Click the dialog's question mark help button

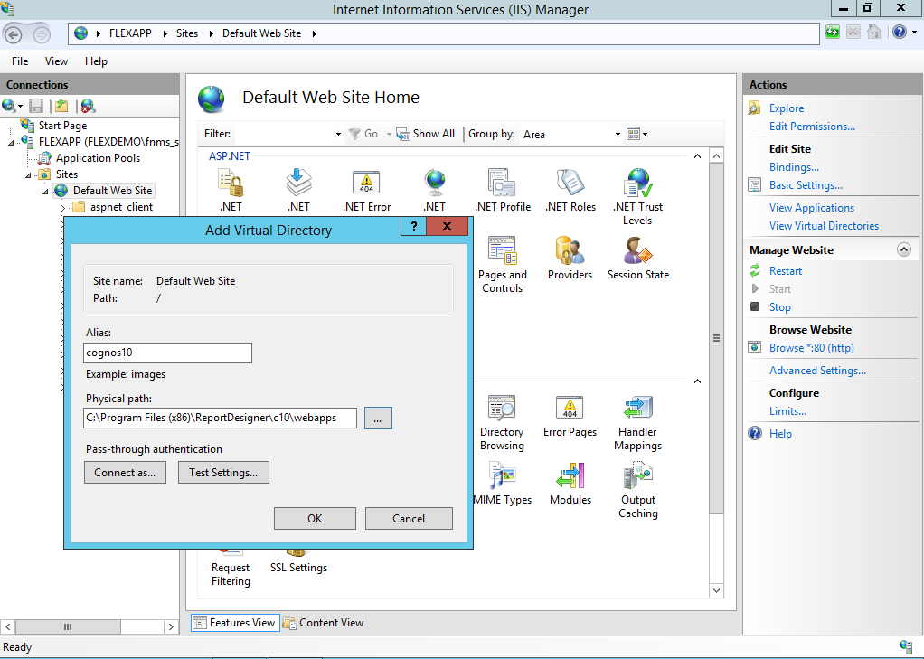coord(414,226)
